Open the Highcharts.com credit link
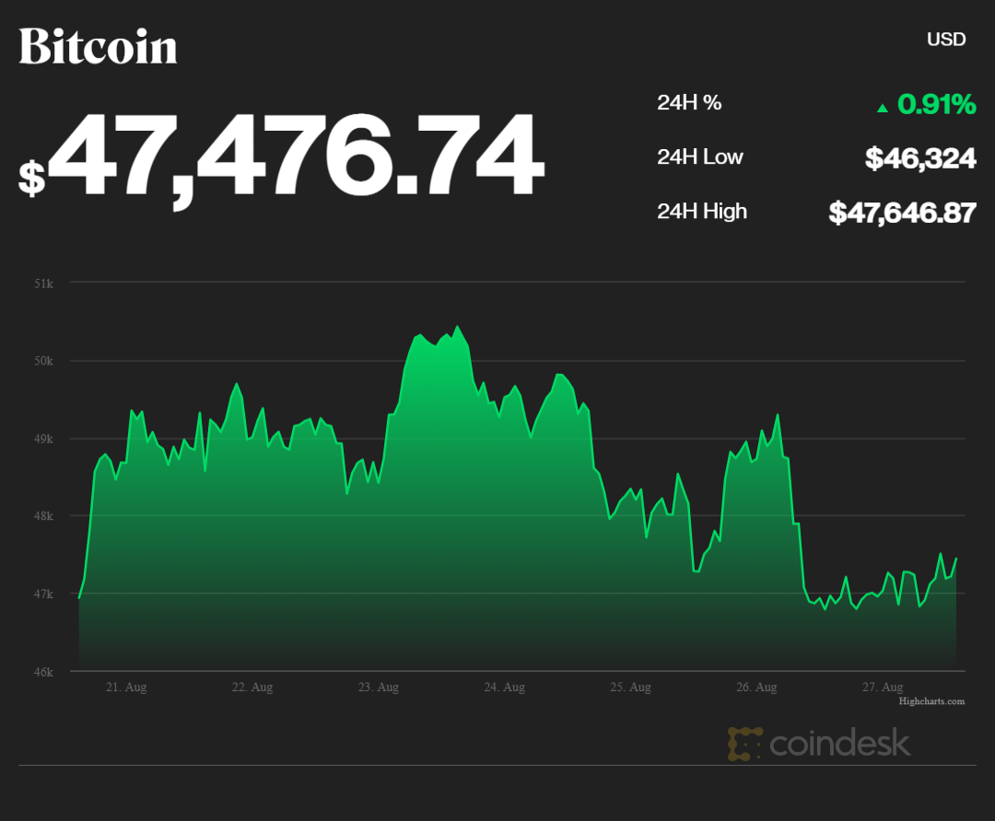995x821 pixels. point(931,701)
